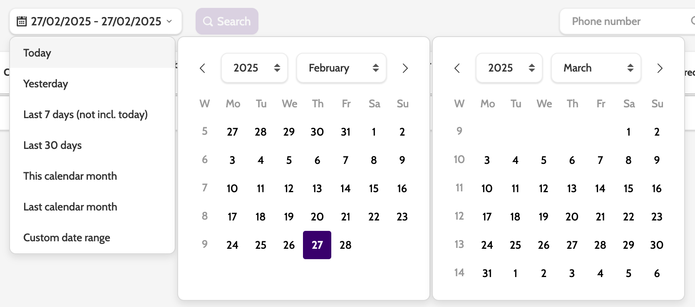Expand the date range dropdown chevron
Image resolution: width=695 pixels, height=307 pixels.
[x=169, y=21]
